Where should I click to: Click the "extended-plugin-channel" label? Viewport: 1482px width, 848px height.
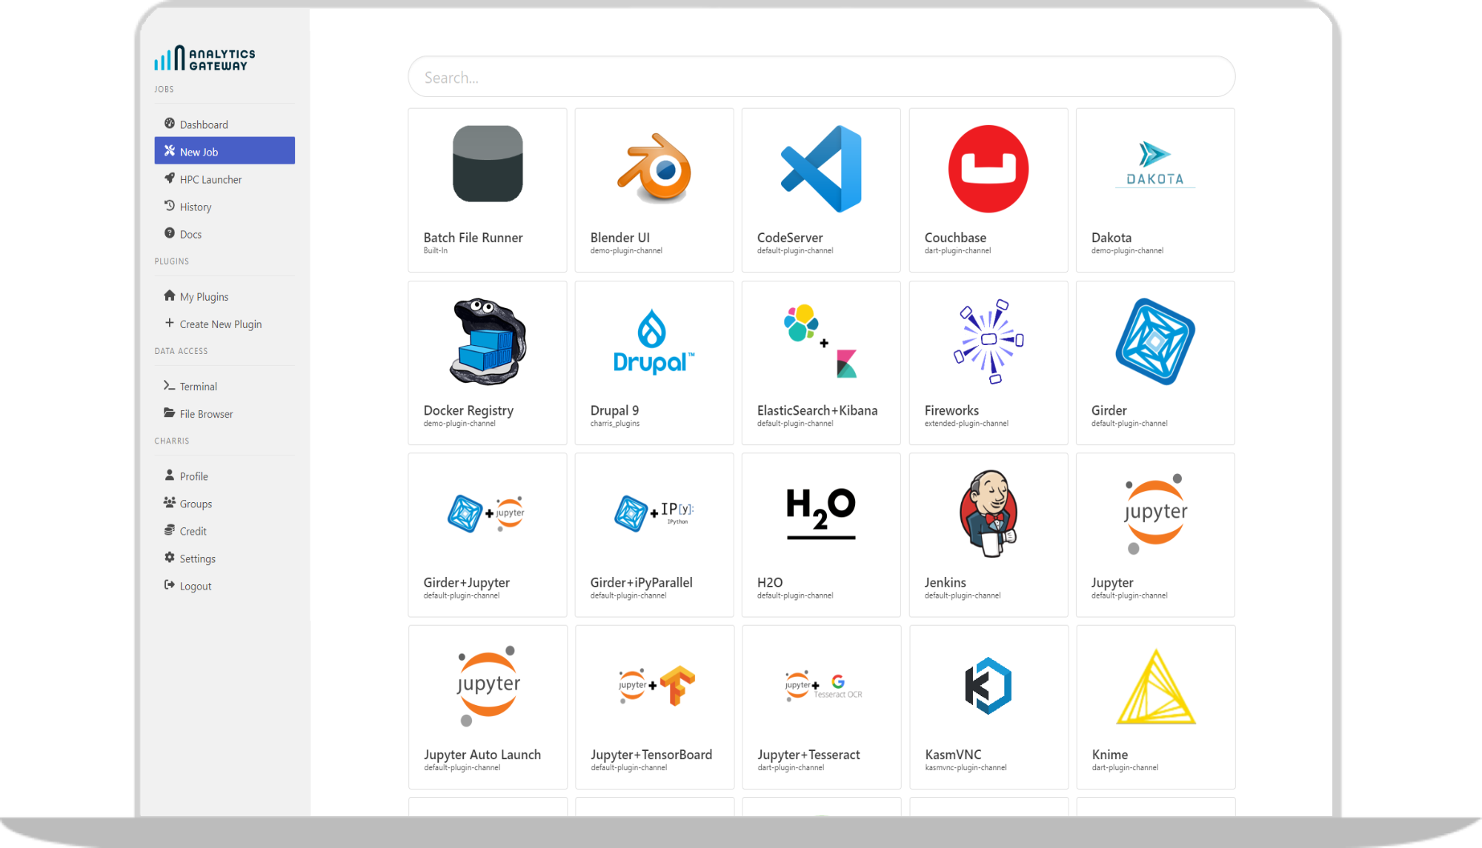(x=966, y=423)
